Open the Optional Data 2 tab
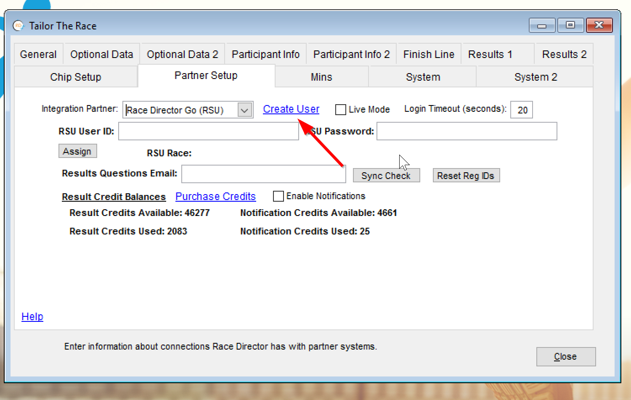 pos(183,54)
